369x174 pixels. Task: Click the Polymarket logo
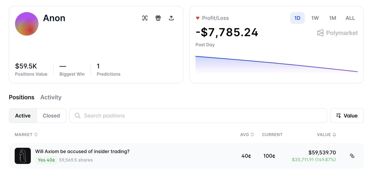pos(337,33)
